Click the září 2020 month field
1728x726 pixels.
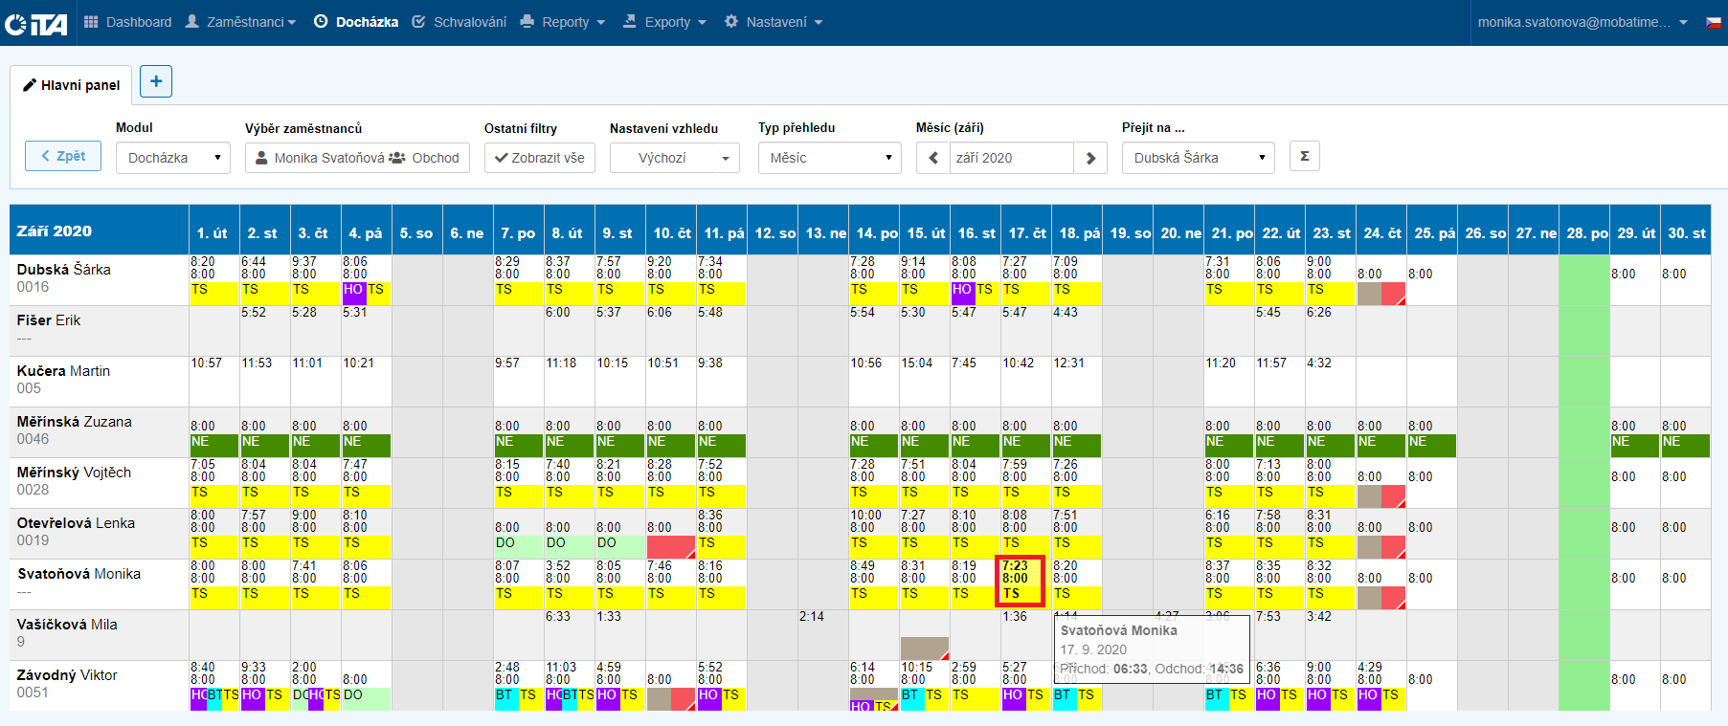coord(1011,158)
